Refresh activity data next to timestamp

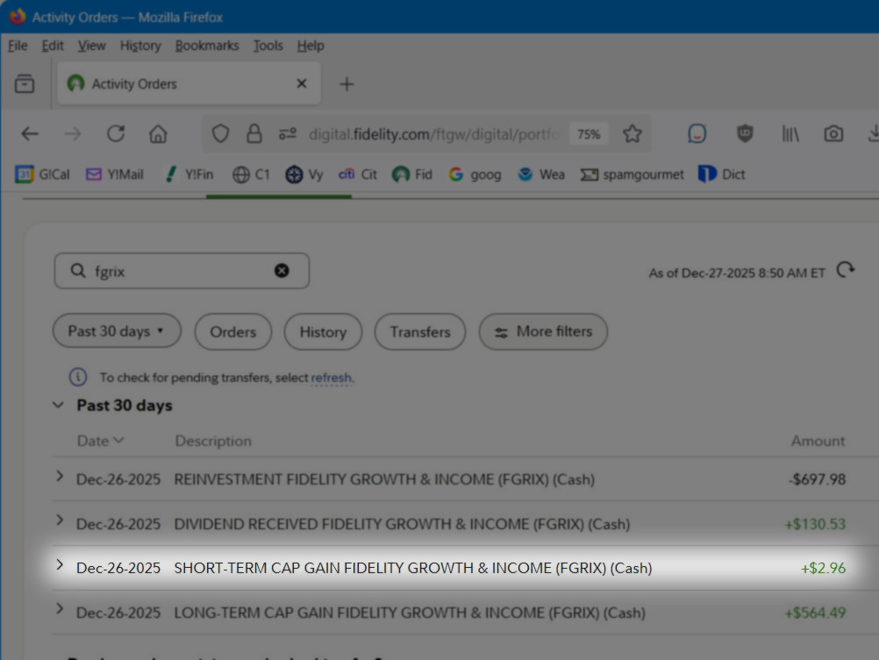click(x=845, y=270)
